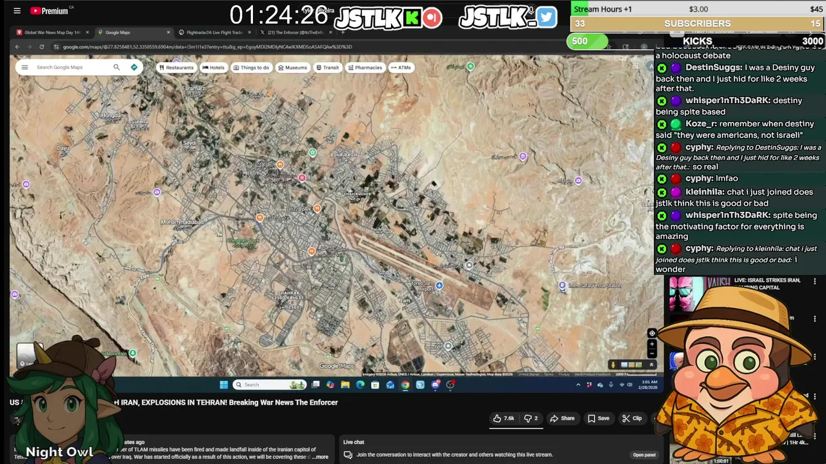Zoom in the map with plus button
This screenshot has height=464, width=826.
tap(652, 344)
